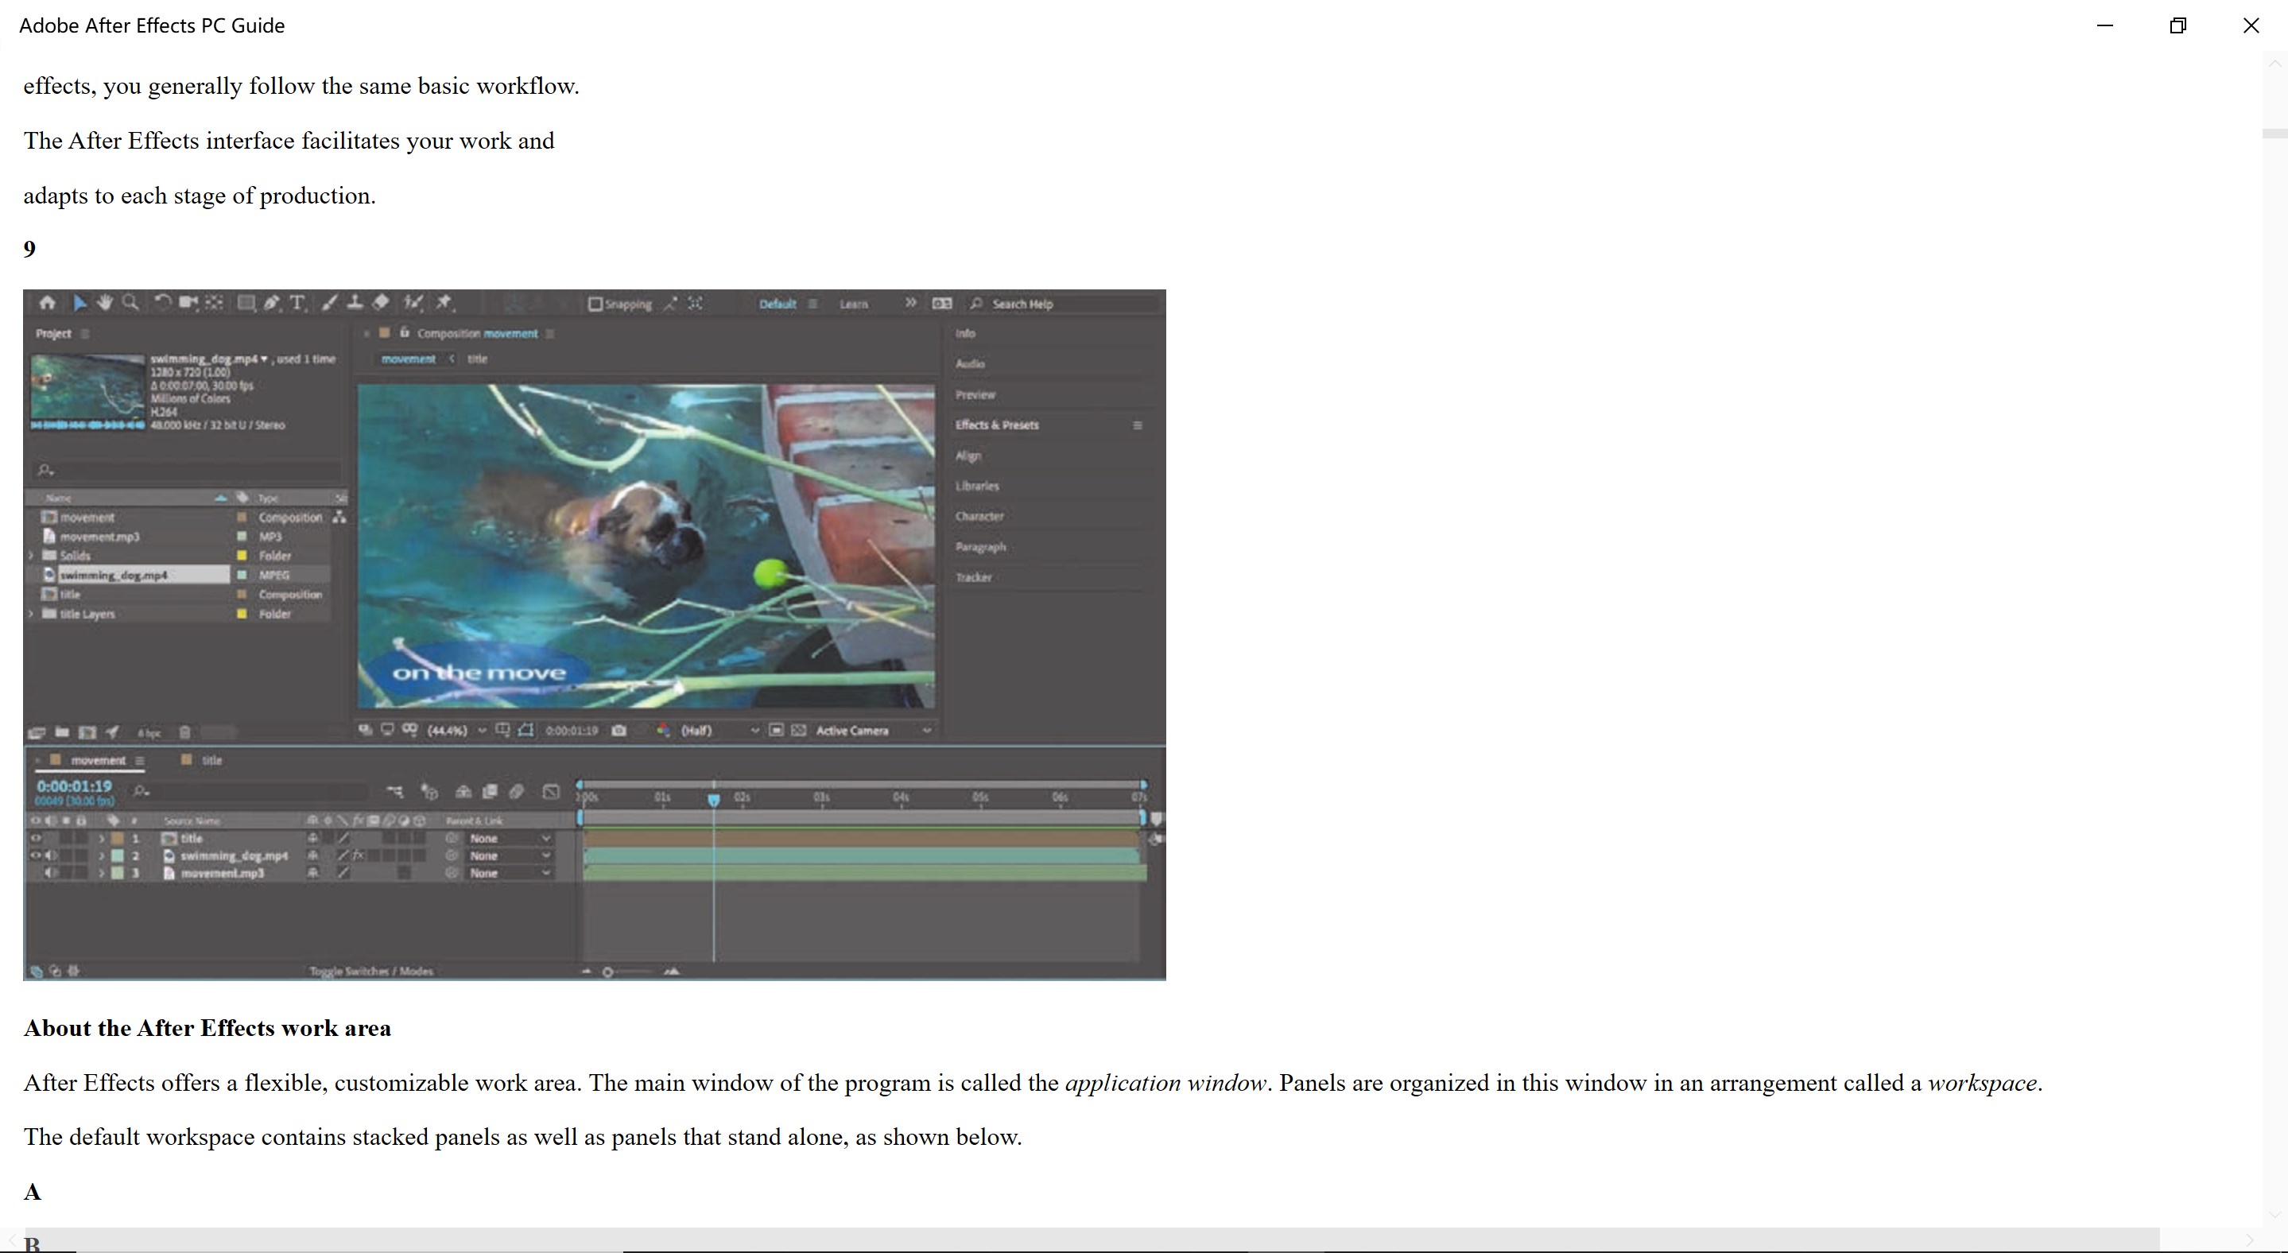Click the snapshot camera icon
Image resolution: width=2288 pixels, height=1253 pixels.
[x=619, y=730]
